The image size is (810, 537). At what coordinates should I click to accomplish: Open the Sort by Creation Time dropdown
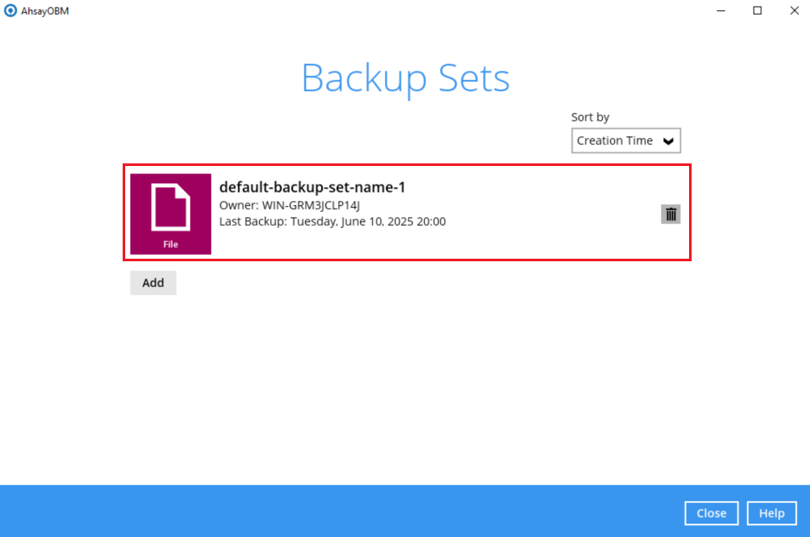625,140
